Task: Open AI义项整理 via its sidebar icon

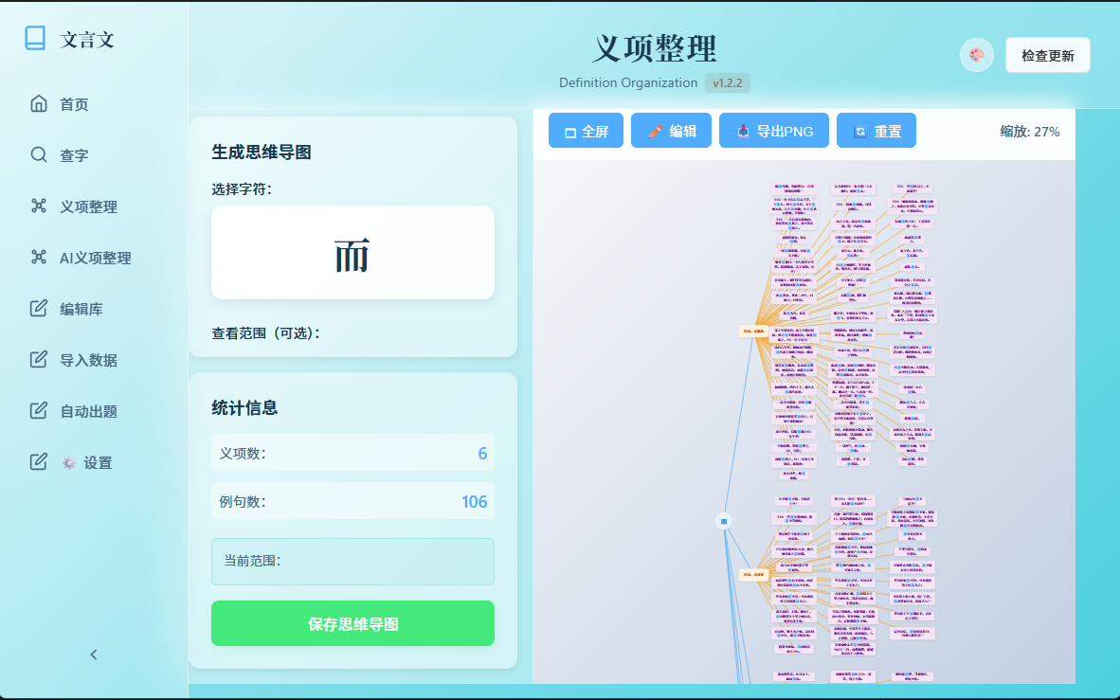Action: [38, 257]
